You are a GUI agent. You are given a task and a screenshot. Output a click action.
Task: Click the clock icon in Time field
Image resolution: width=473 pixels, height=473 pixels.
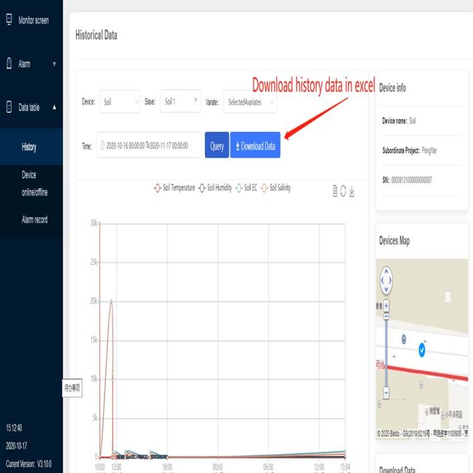coord(103,146)
